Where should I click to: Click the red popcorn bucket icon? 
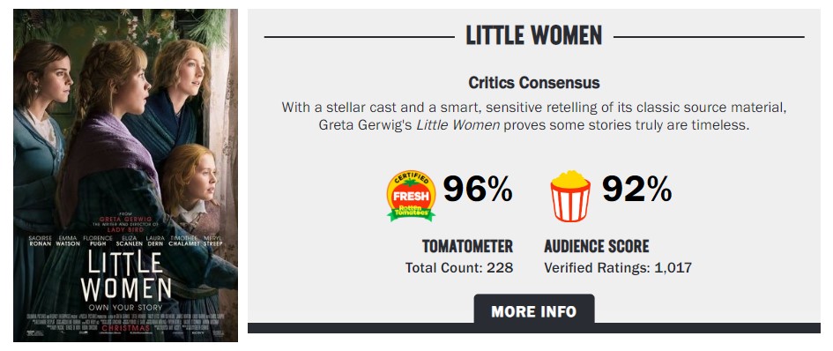click(x=569, y=196)
